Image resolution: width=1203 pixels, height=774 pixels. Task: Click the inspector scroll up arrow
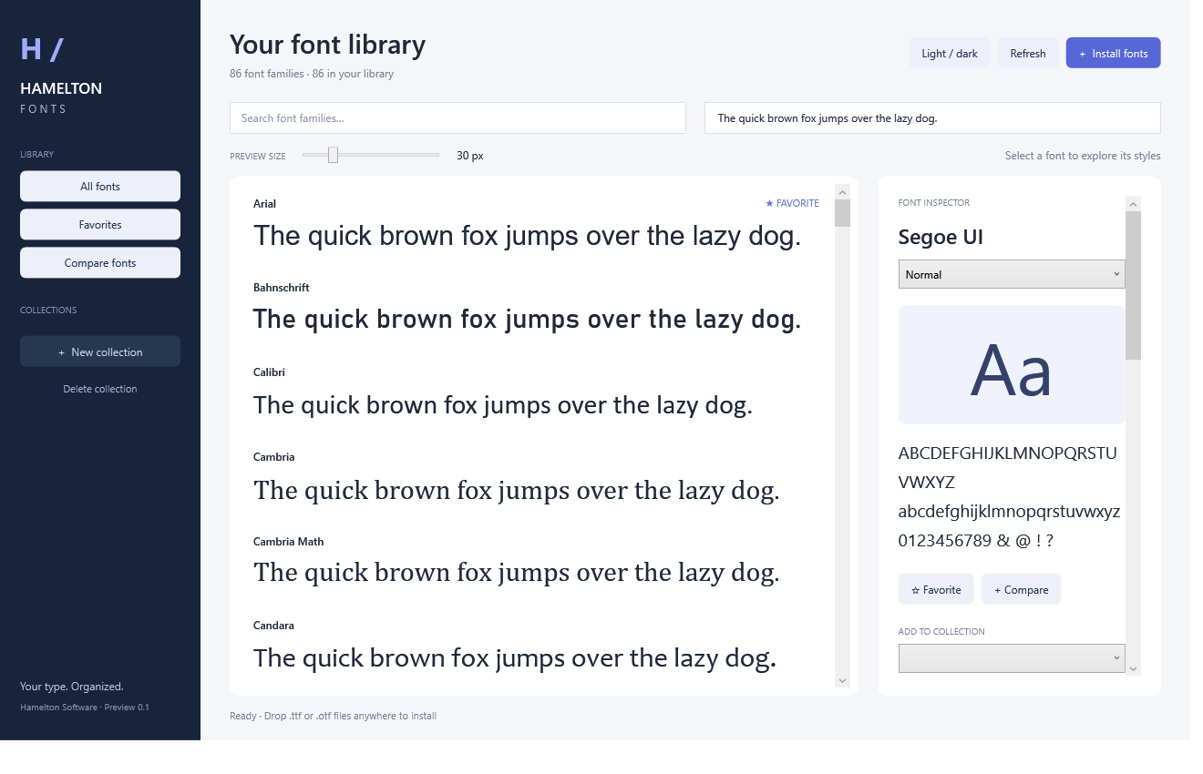[1133, 204]
